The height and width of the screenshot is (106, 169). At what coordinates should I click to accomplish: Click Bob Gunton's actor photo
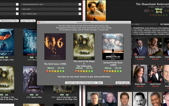pos(140,46)
